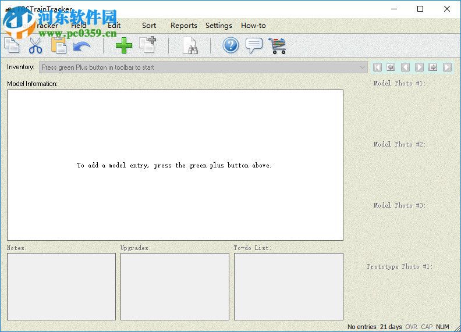Click inside the Model Information panel

click(175, 165)
